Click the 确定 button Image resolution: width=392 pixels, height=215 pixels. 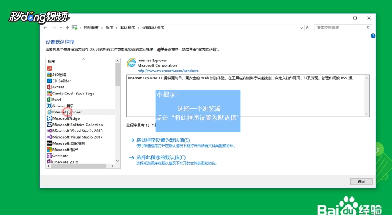point(361,182)
